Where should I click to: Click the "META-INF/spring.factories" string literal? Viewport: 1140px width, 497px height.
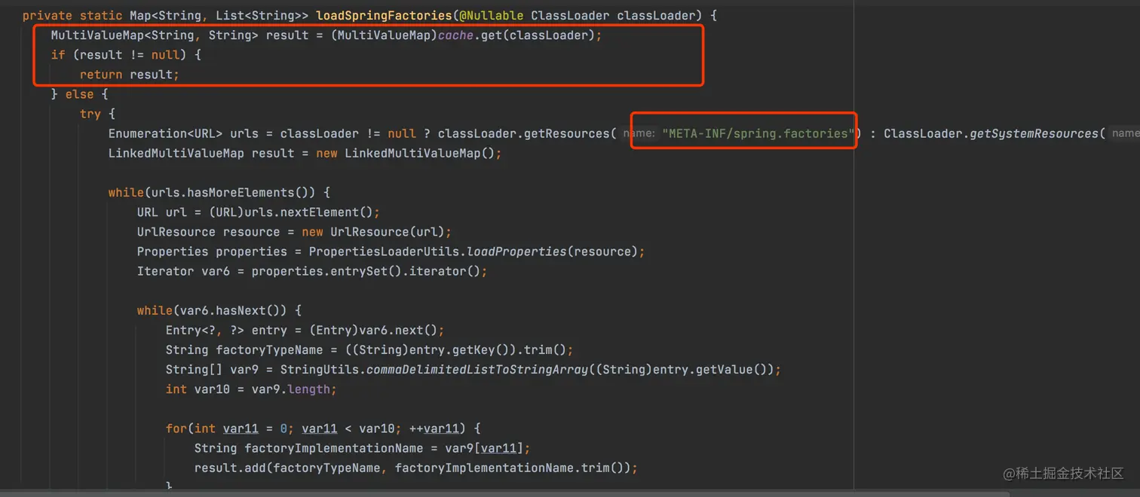(758, 133)
